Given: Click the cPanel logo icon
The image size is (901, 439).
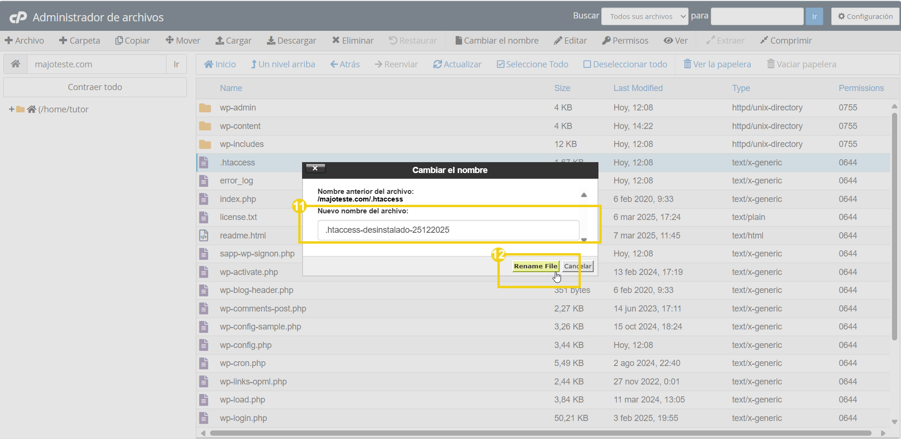Looking at the screenshot, I should 18,18.
